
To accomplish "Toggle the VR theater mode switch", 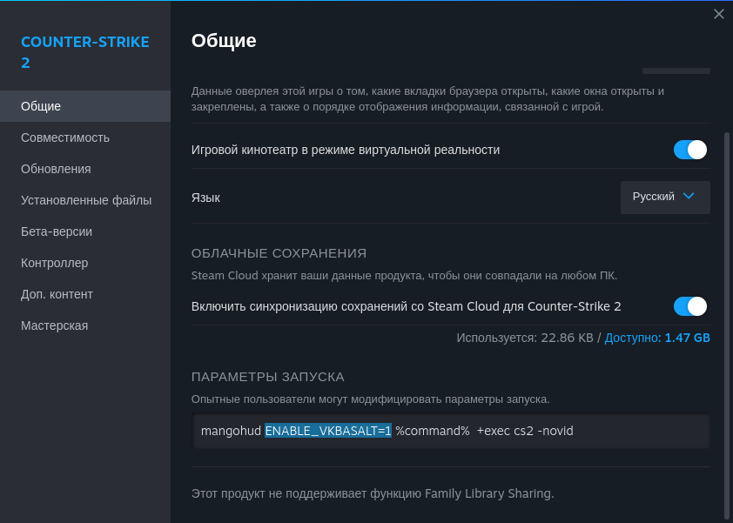I will tap(689, 150).
